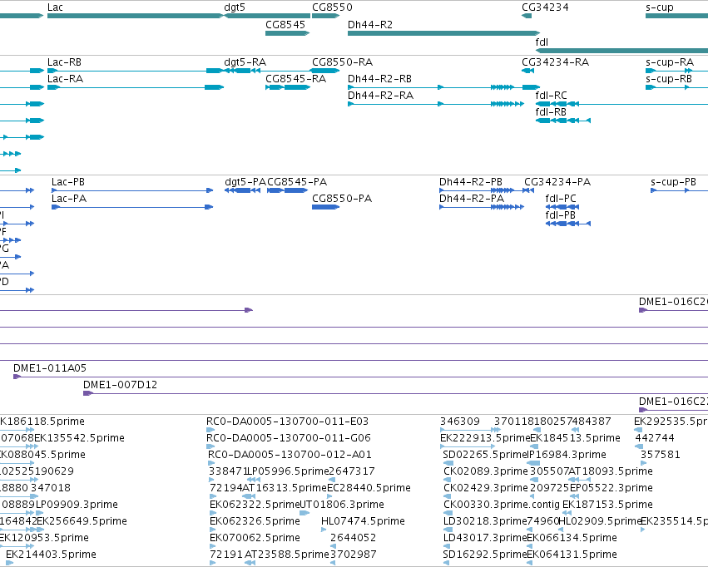Click the Lac-PB protein label
The height and width of the screenshot is (567, 708).
tap(68, 182)
